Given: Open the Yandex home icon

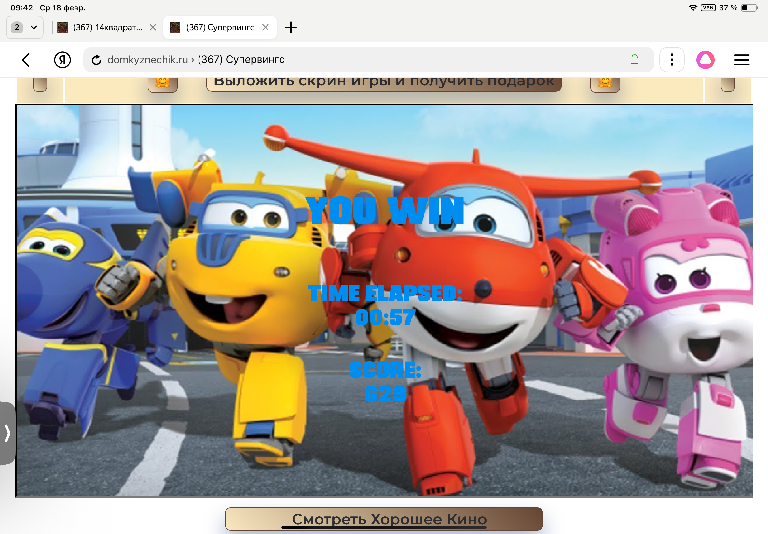Looking at the screenshot, I should [x=62, y=60].
